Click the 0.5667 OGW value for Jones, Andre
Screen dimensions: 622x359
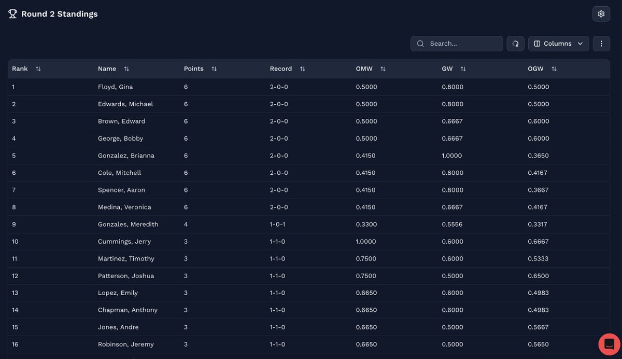[539, 327]
